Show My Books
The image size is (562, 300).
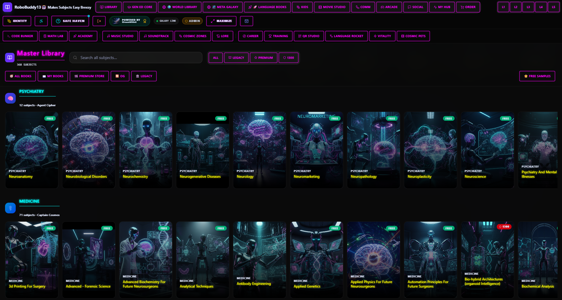pyautogui.click(x=53, y=76)
